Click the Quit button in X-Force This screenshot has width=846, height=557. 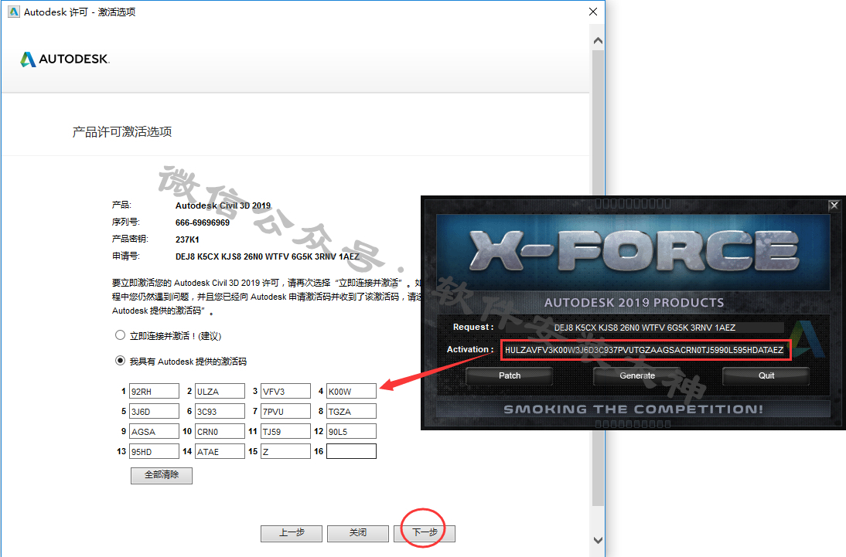pos(766,375)
